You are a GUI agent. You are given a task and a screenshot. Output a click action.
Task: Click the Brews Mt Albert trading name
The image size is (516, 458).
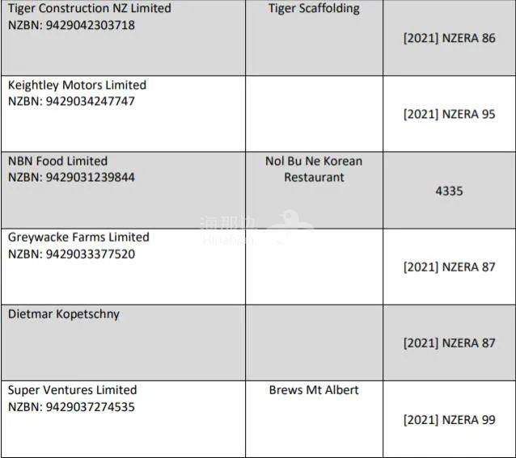point(314,390)
